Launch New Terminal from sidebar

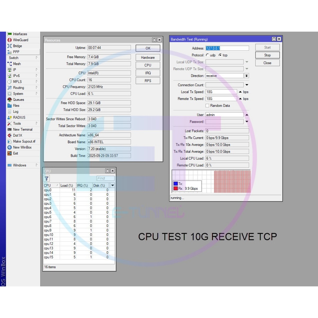pos(10,129)
